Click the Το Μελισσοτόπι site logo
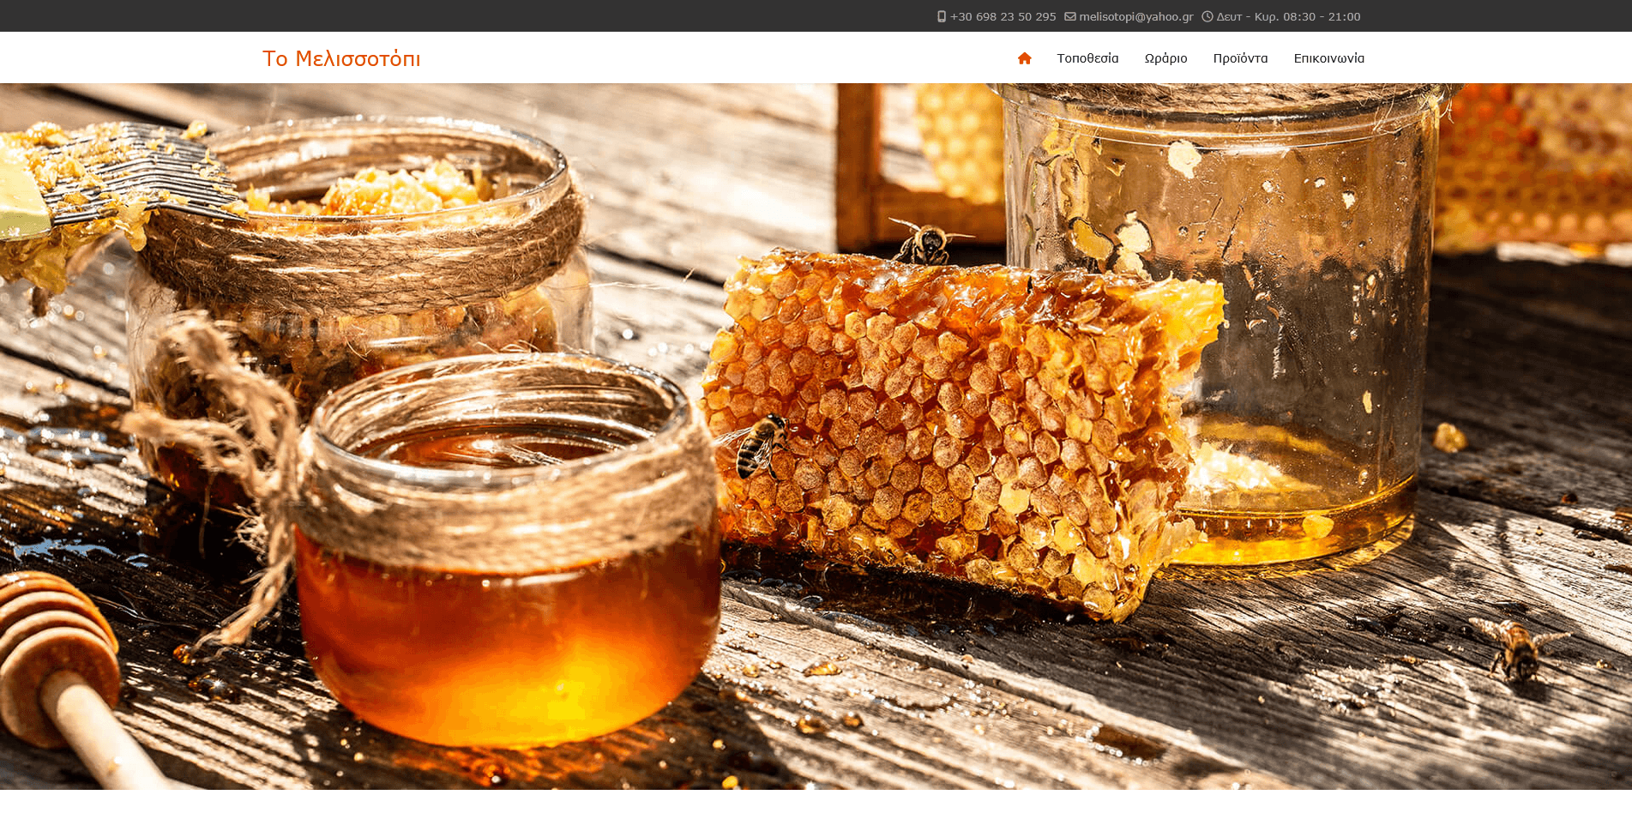The width and height of the screenshot is (1632, 819). coord(341,58)
